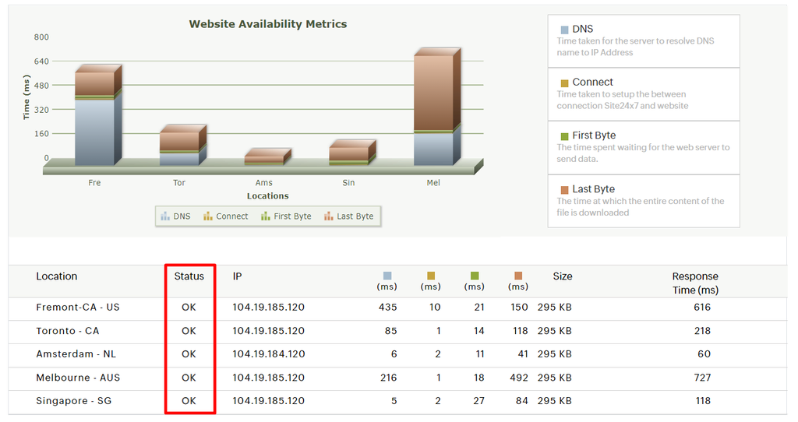
Task: Click Fremont response time 616
Action: pyautogui.click(x=702, y=308)
